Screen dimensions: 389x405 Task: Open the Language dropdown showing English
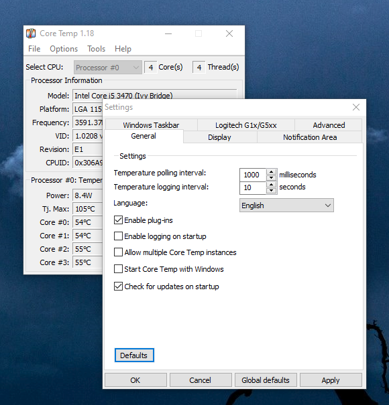point(286,206)
